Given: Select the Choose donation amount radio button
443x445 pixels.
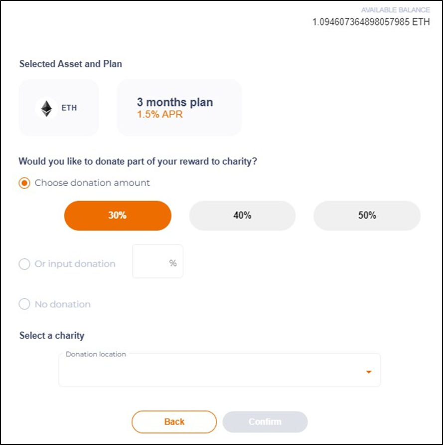Looking at the screenshot, I should click(24, 183).
